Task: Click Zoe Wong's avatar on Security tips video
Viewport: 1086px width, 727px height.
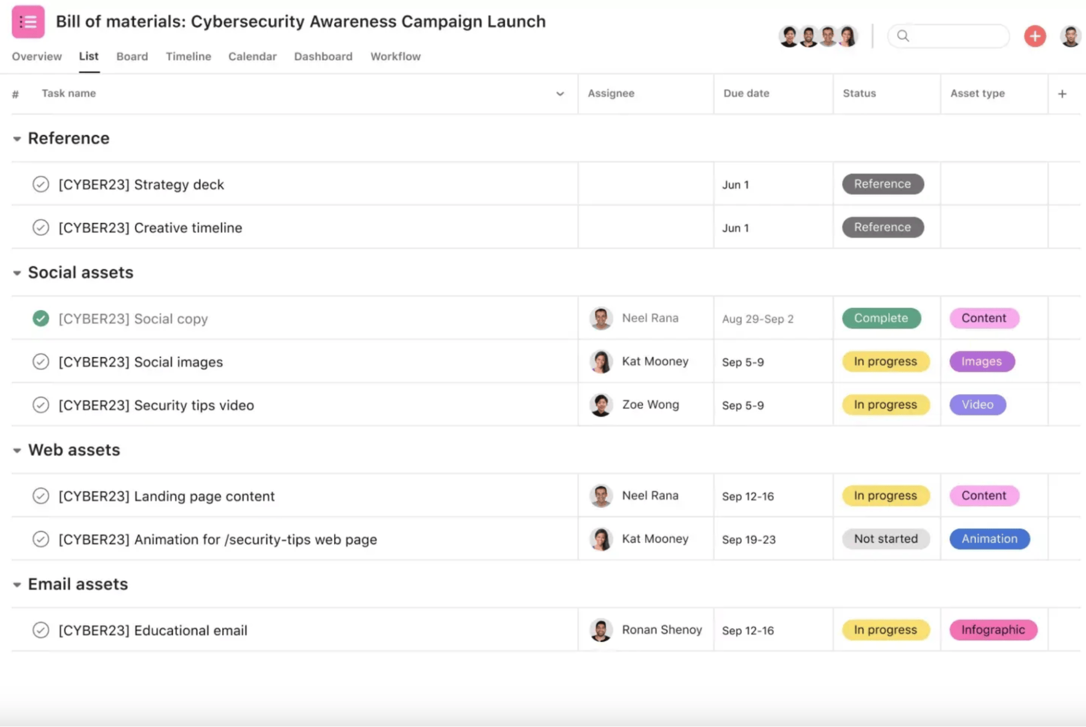Action: click(x=601, y=404)
